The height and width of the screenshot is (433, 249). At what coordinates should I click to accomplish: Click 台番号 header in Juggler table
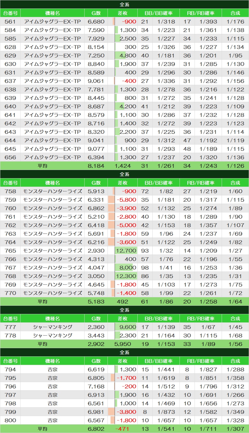[10, 13]
